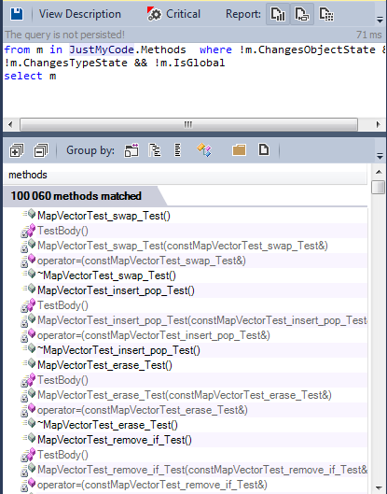Click the third Report grid icon
This screenshot has width=387, height=494.
click(x=326, y=14)
